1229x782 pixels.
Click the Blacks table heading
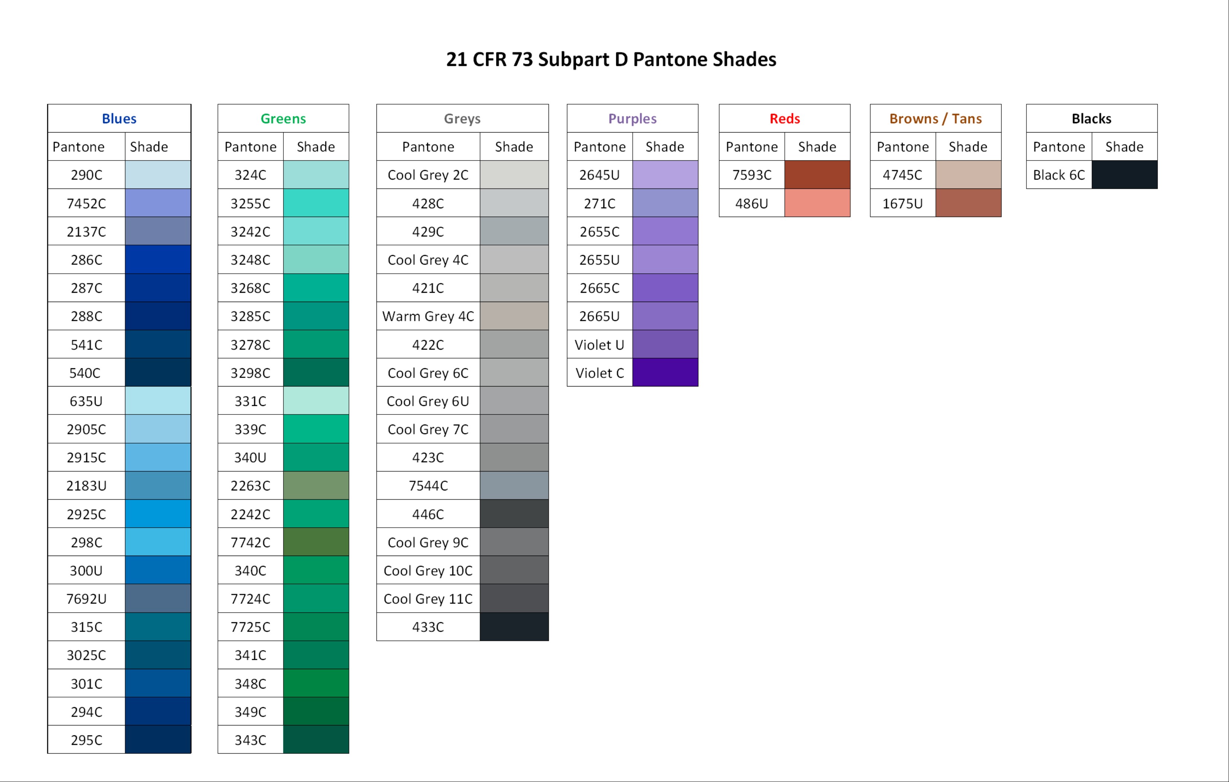point(1092,118)
